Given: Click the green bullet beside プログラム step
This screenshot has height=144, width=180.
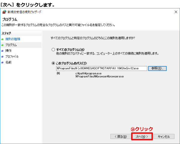Looking at the screenshot, I should (x=2, y=45).
